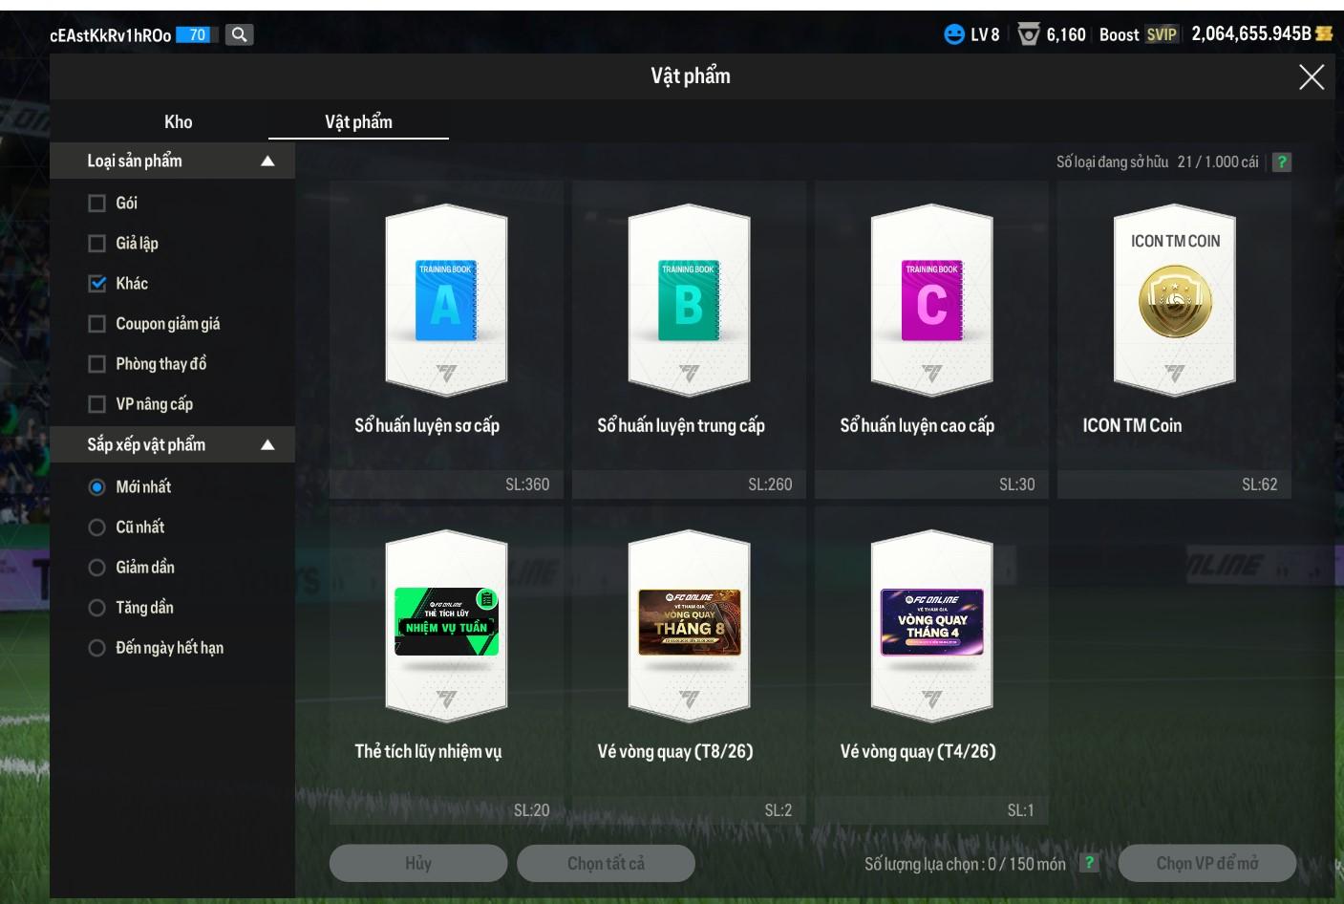This screenshot has height=904, width=1344.
Task: Click the Boost label
Action: point(1119,34)
